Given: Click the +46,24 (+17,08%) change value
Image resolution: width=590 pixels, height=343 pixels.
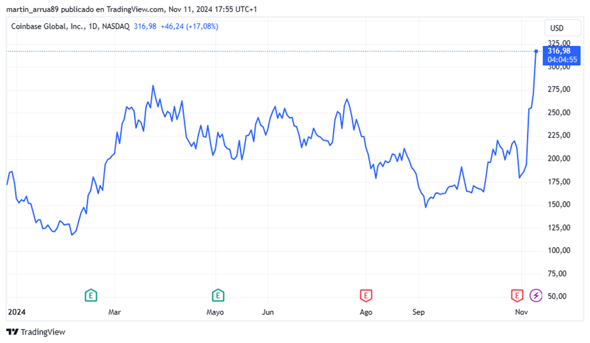Looking at the screenshot, I should (x=189, y=27).
